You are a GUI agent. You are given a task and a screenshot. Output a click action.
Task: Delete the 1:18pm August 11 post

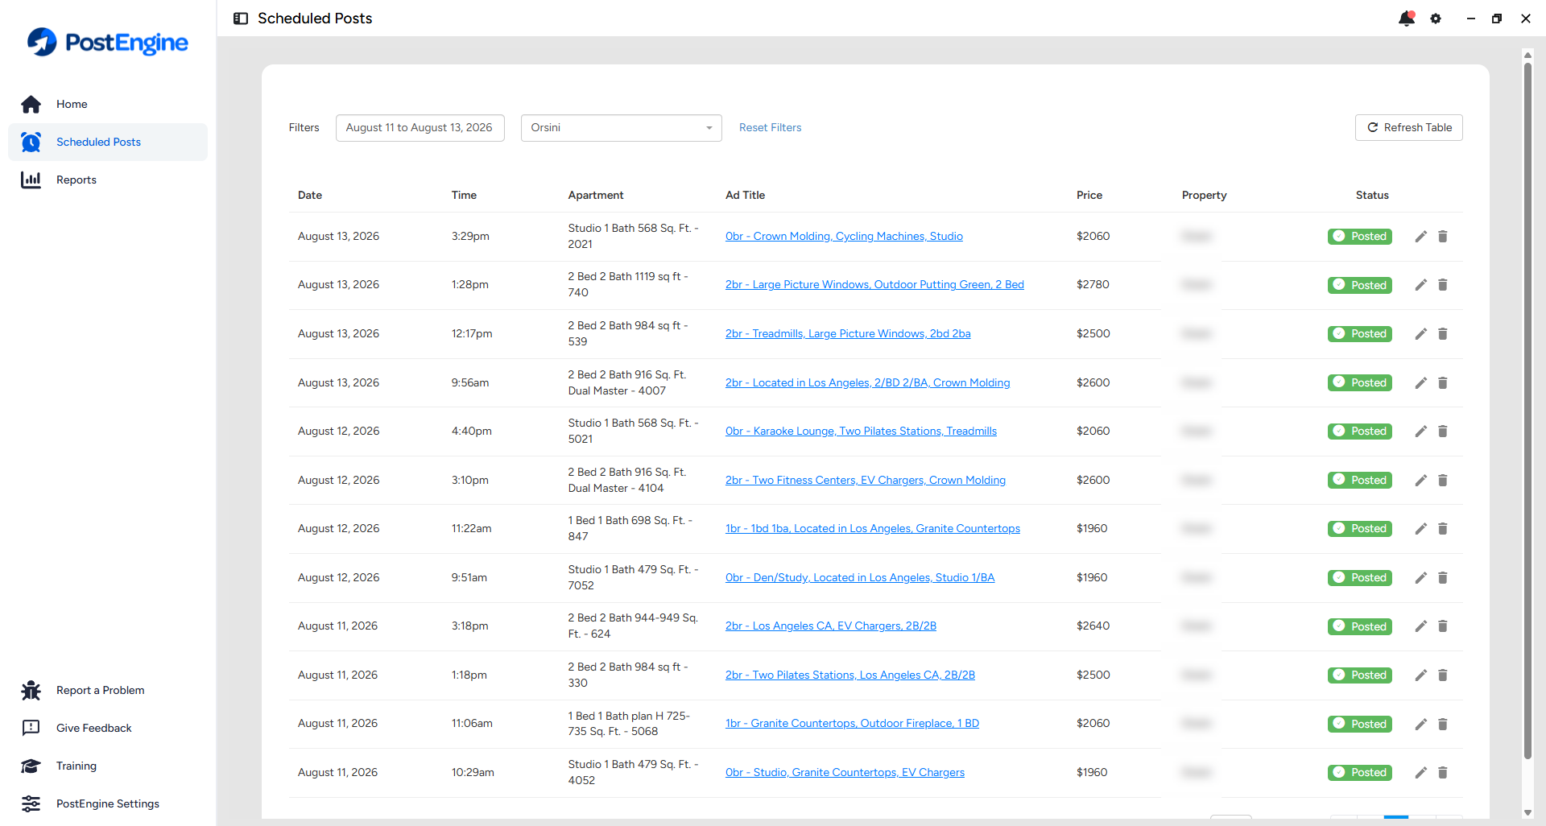point(1443,675)
